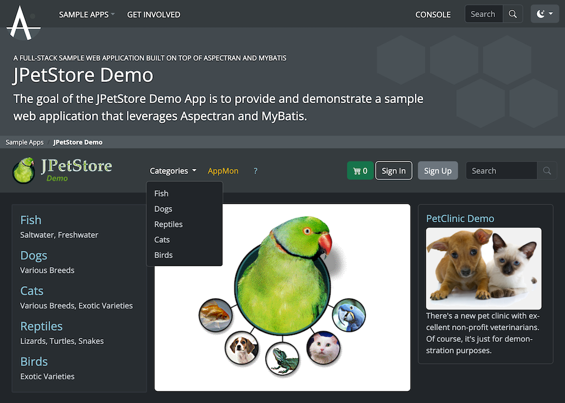Select Reptiles in the Categories dropdown

pos(184,224)
